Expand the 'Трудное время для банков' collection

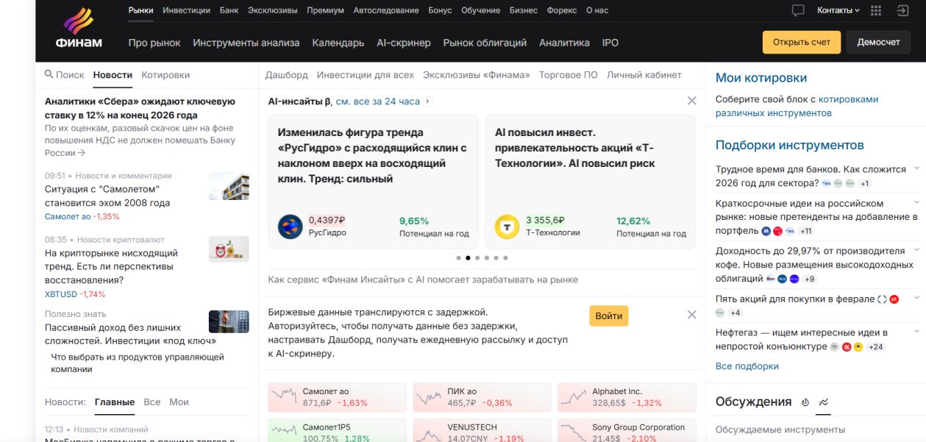pyautogui.click(x=916, y=169)
